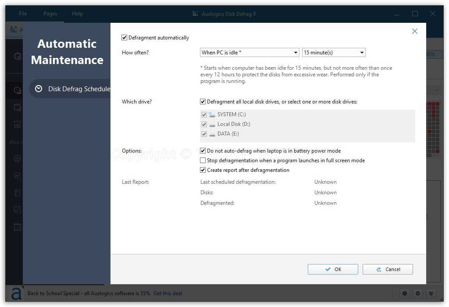Viewport: 449px width, 307px height.
Task: Click the 'Get this deal' link
Action: pyautogui.click(x=168, y=293)
